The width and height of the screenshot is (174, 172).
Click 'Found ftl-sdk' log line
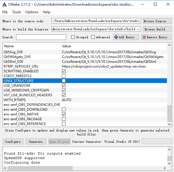point(42,153)
